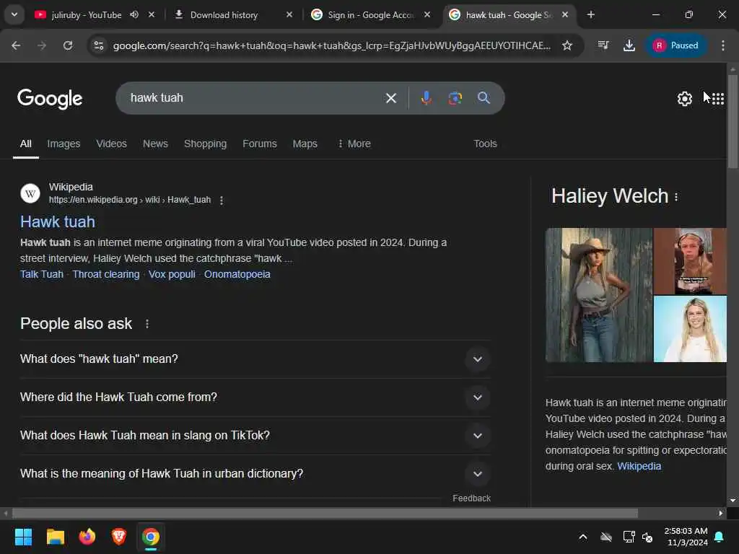Viewport: 739px width, 554px height.
Task: Open the Hawk tuah Wikipedia link
Action: pos(58,222)
